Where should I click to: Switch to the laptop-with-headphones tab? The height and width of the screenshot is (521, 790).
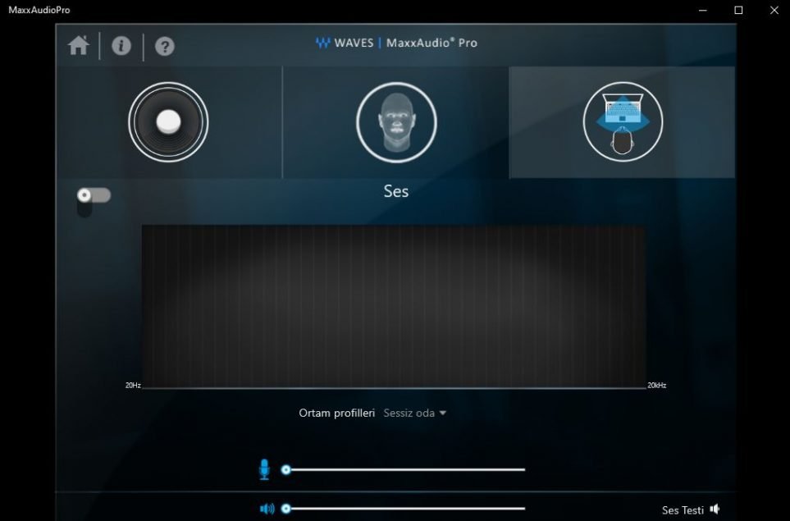click(623, 121)
